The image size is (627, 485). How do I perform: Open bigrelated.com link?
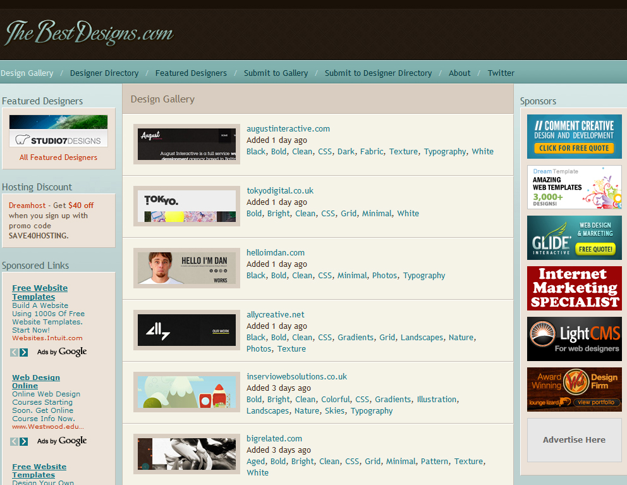pyautogui.click(x=274, y=439)
